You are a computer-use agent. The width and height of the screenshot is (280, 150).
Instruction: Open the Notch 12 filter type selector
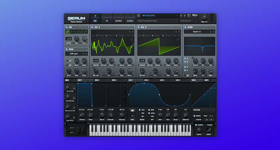197,32
